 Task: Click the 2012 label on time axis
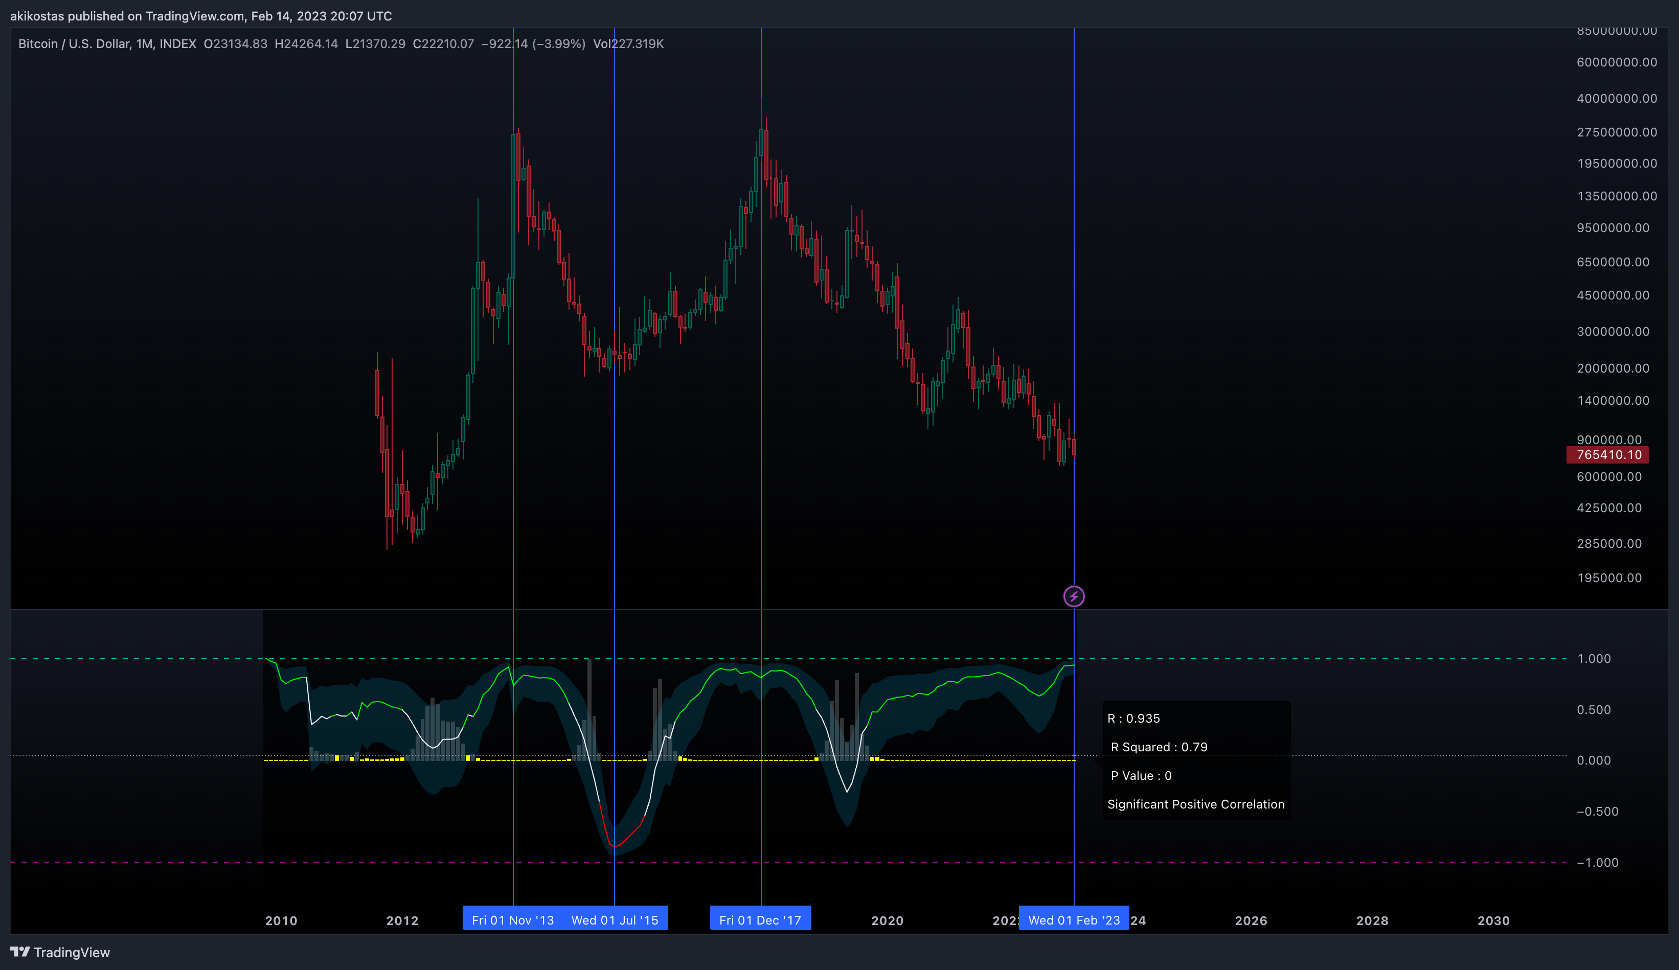(402, 921)
